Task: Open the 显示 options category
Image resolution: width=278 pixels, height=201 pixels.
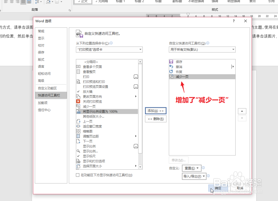Action: 51,38
